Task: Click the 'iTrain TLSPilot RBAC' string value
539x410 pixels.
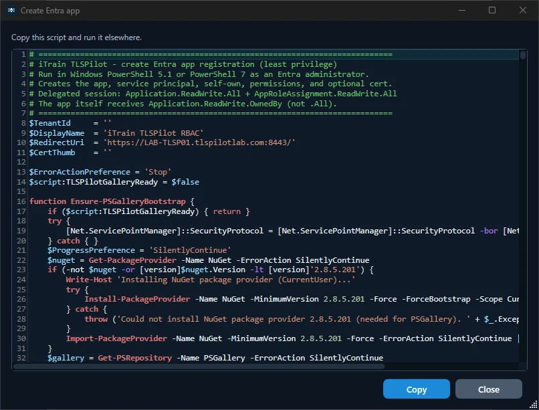Action: click(153, 133)
